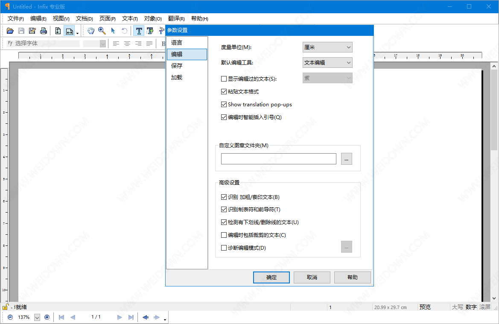Screen dimensions: 499x324
Task: Select the Text Plus tool icon
Action: (150, 31)
